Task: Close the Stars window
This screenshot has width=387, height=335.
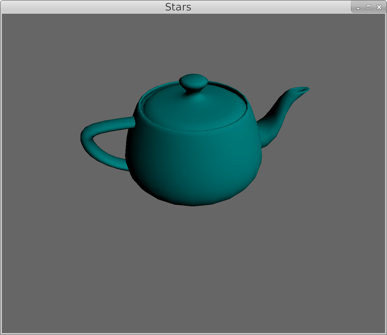Action: (379, 7)
